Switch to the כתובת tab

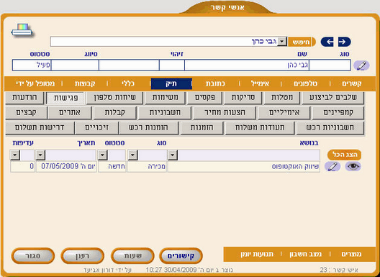[215, 83]
